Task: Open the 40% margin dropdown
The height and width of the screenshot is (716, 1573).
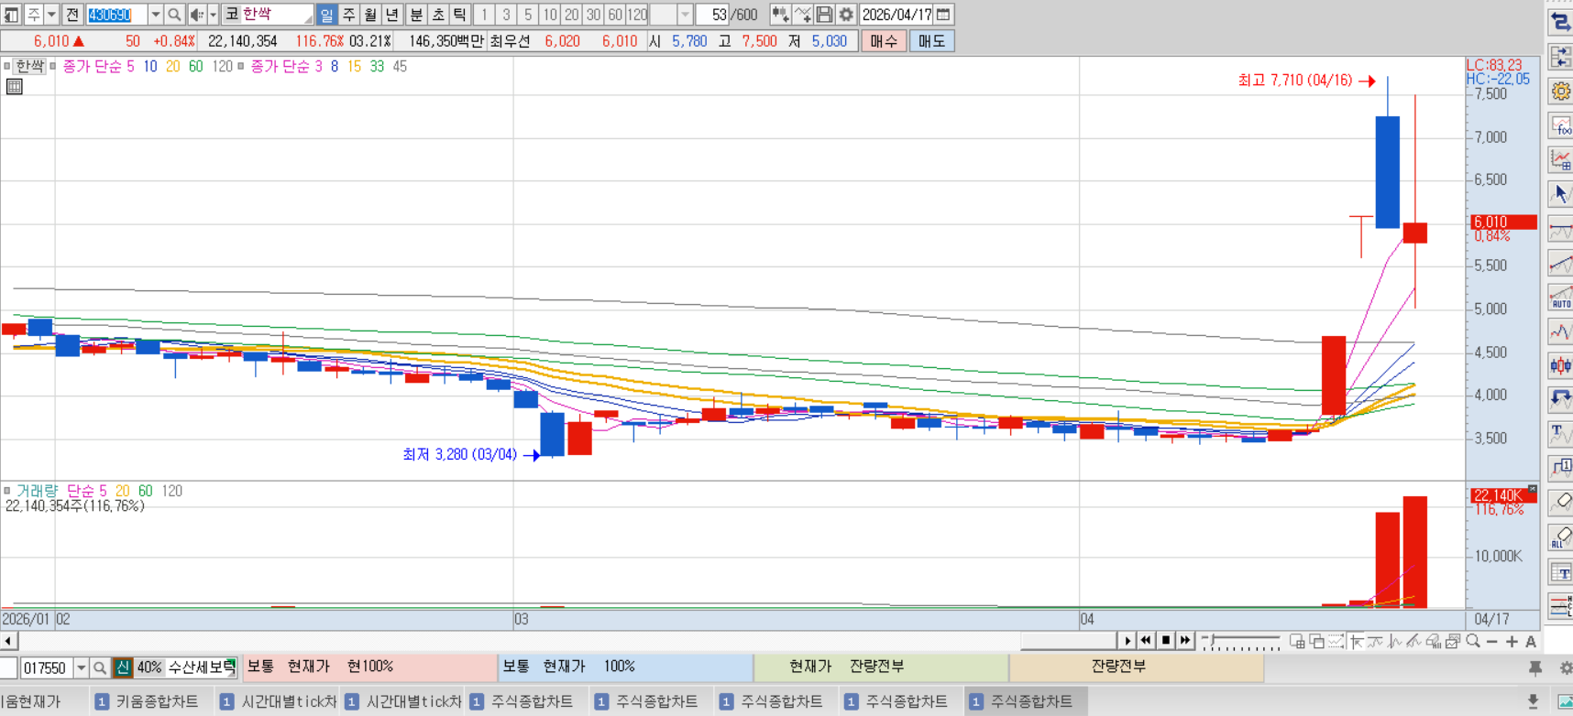Action: [x=148, y=667]
